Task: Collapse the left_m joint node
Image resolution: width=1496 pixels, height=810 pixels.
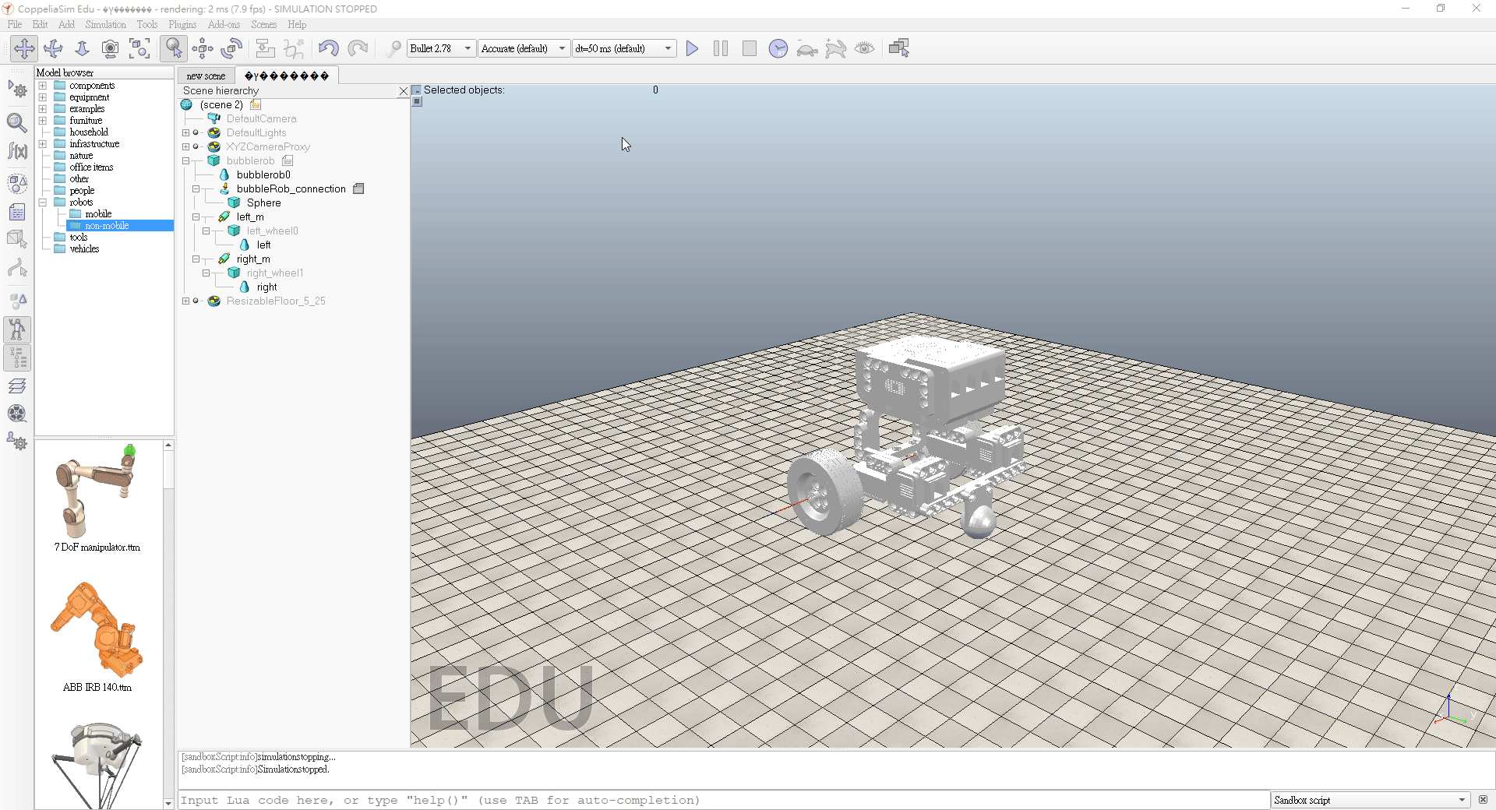Action: pos(196,217)
